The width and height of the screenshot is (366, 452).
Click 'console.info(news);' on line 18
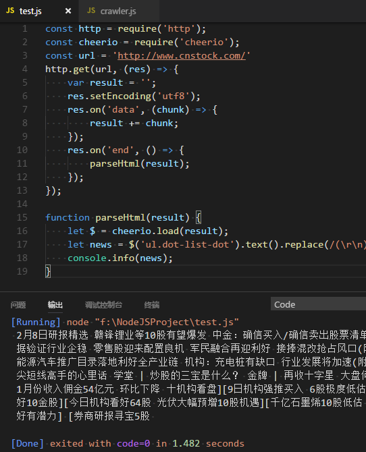click(120, 258)
